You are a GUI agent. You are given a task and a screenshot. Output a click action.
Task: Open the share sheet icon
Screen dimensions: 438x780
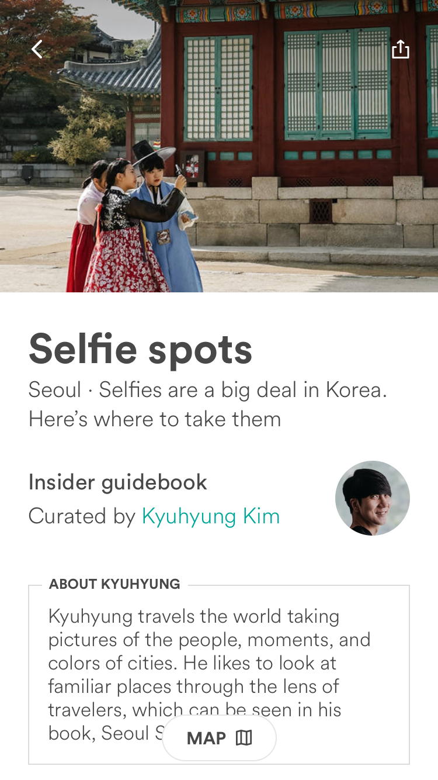[401, 49]
